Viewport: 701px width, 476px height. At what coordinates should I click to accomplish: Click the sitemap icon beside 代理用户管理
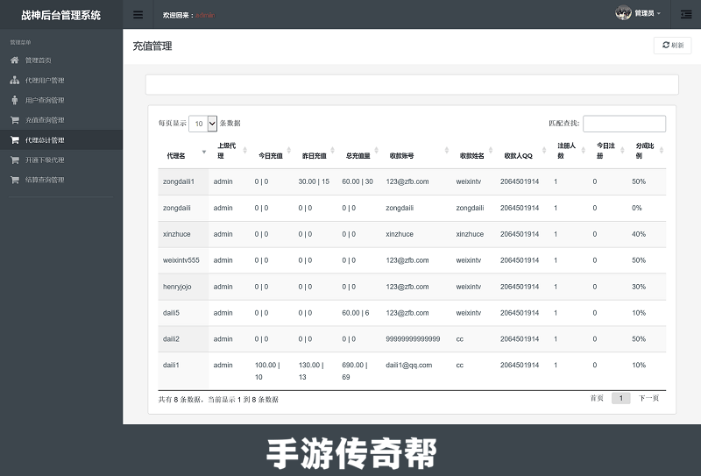click(x=14, y=80)
